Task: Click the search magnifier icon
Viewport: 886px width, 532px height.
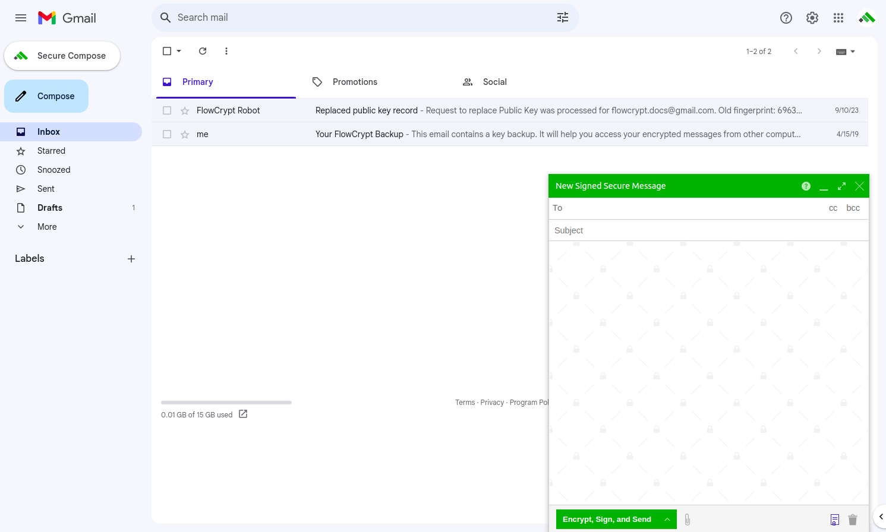Action: (166, 18)
